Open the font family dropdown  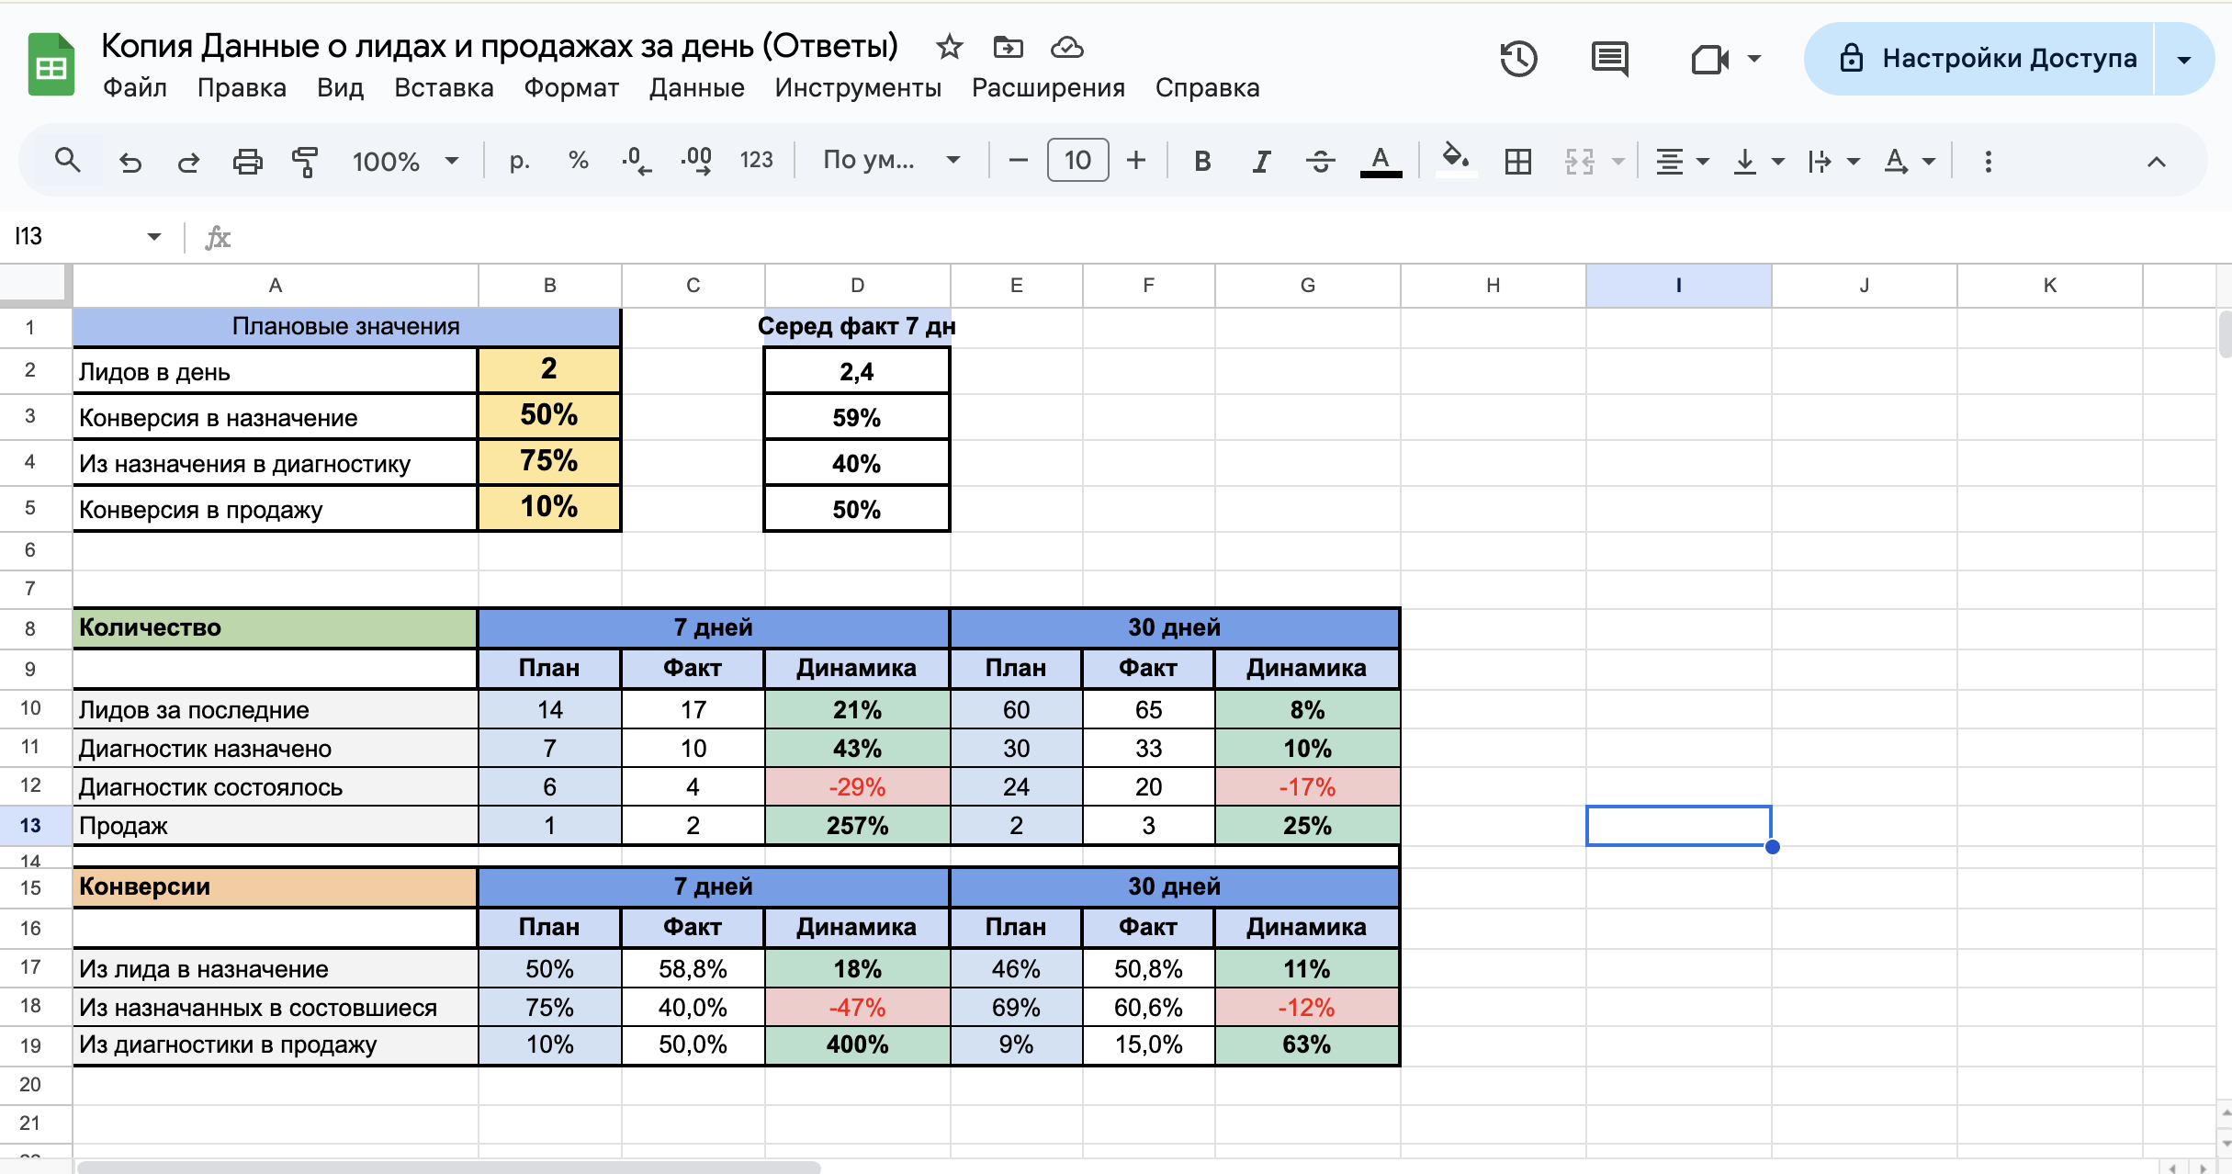[x=890, y=161]
